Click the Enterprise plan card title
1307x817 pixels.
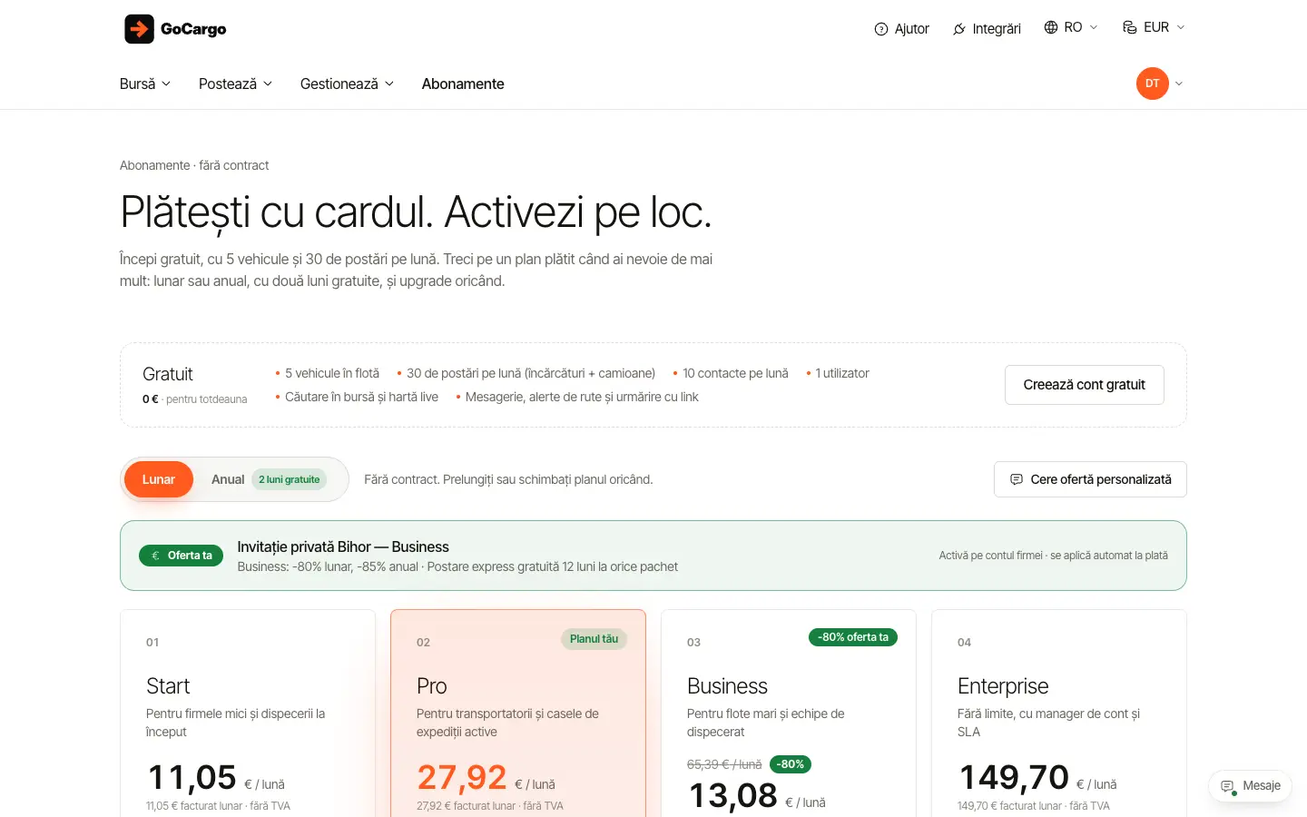tap(1003, 686)
